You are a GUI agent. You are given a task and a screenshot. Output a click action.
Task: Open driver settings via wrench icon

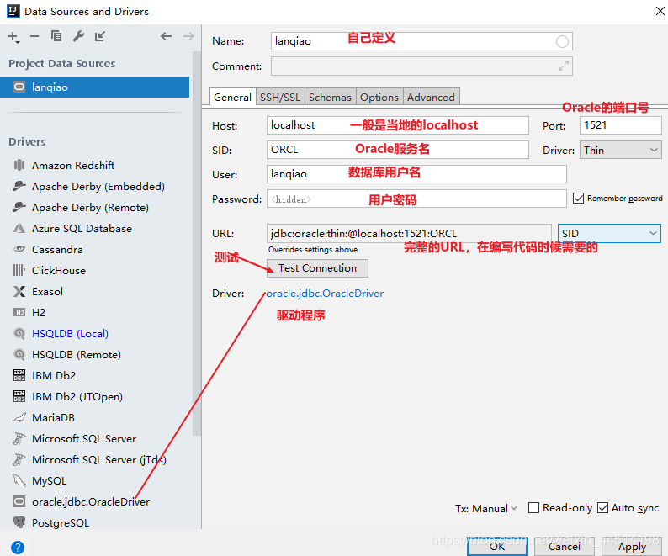[78, 36]
